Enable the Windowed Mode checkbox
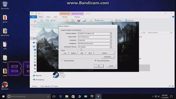This screenshot has width=176, height=99. pos(62,61)
